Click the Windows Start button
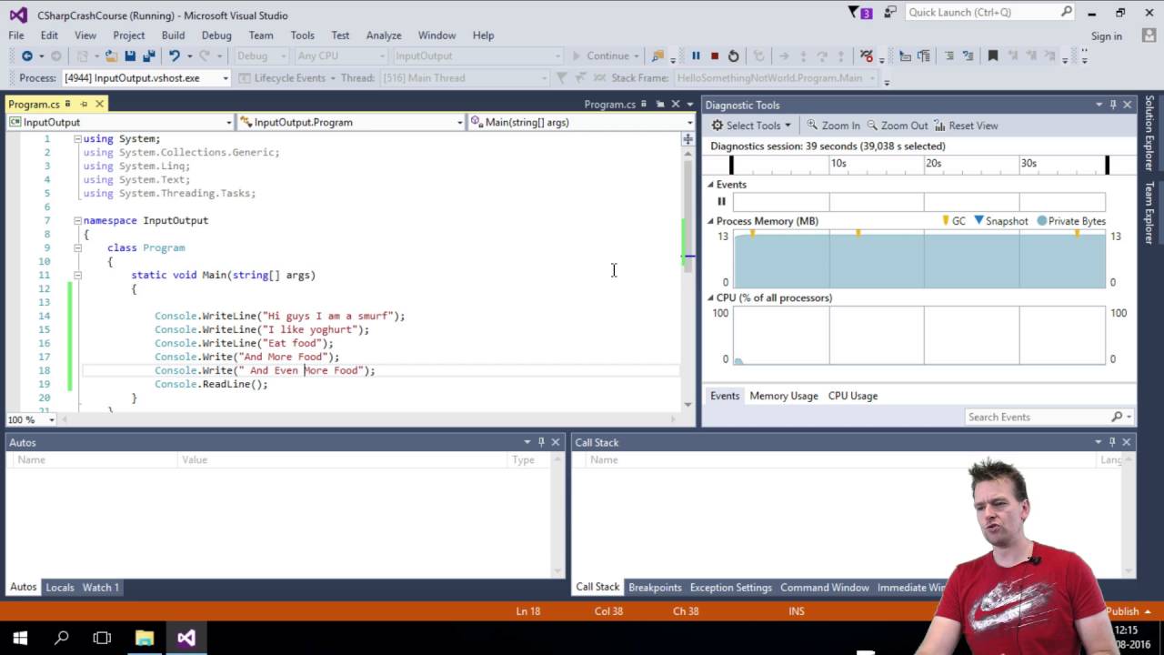1164x655 pixels. coord(20,638)
